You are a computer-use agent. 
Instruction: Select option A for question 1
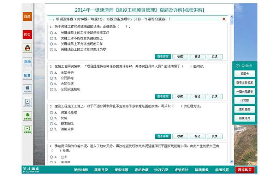52,32
